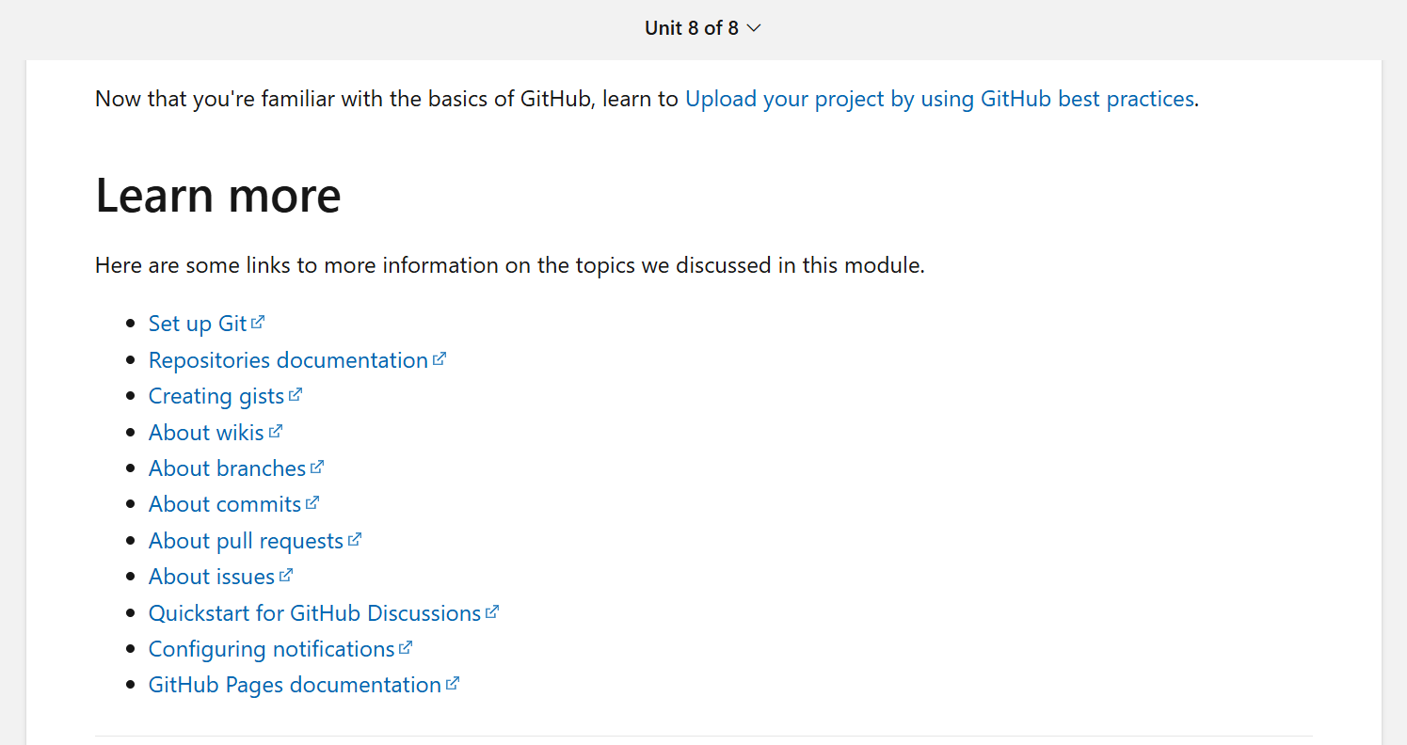Screen dimensions: 1407x745
Task: Click external-link icon beside GitHub Pages documentation
Action: [x=453, y=683]
